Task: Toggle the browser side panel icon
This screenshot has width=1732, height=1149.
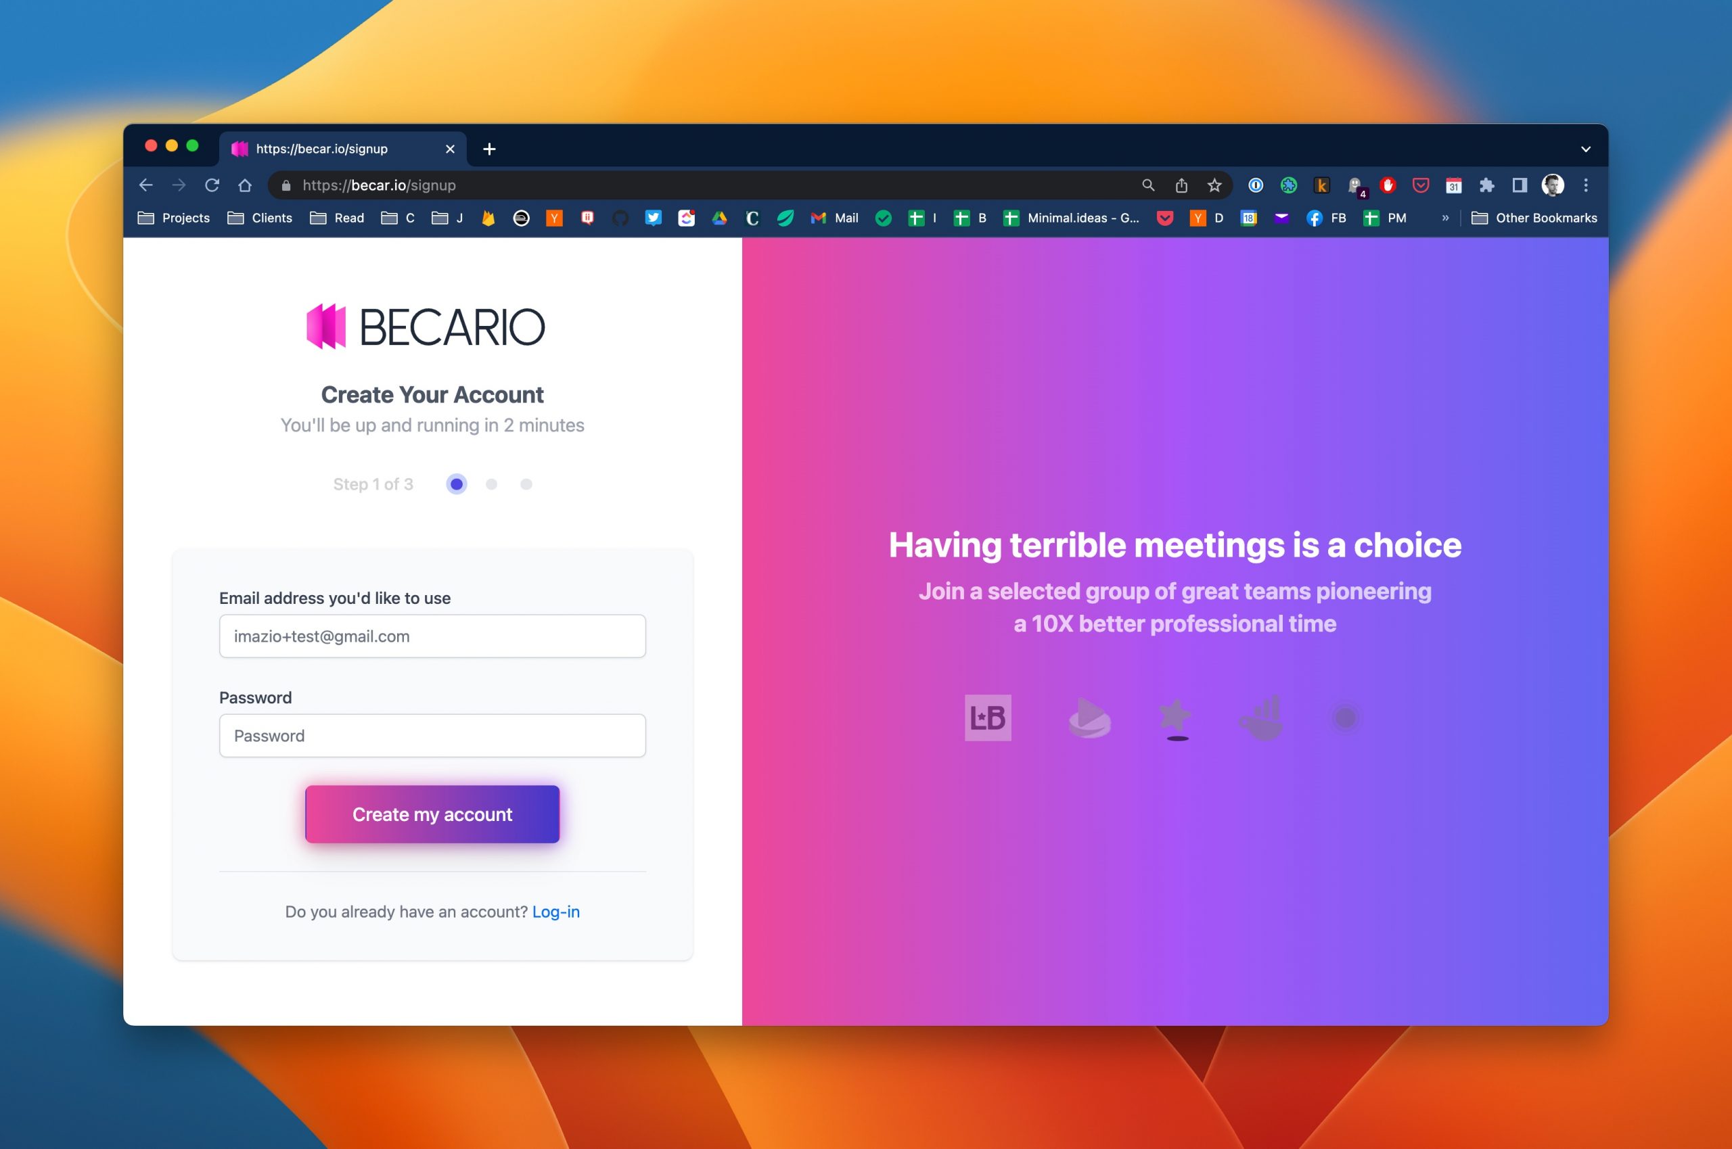Action: pyautogui.click(x=1520, y=185)
